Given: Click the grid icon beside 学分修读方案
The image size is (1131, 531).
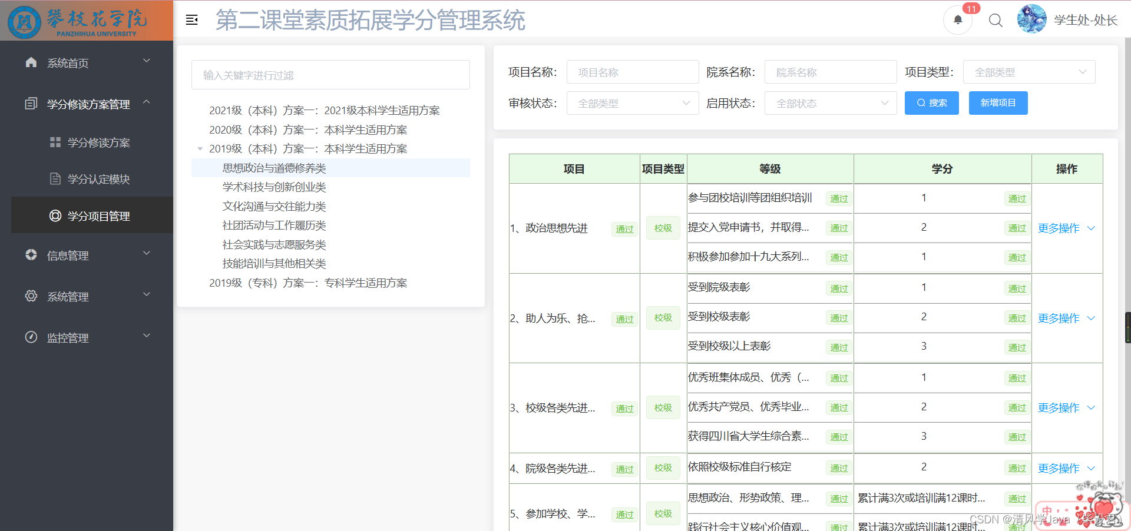Looking at the screenshot, I should coord(55,142).
